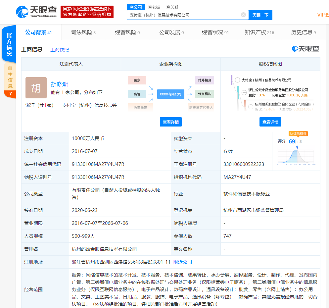Switch to 查老板 search tab
329x308 pixels.
(x=154, y=7)
